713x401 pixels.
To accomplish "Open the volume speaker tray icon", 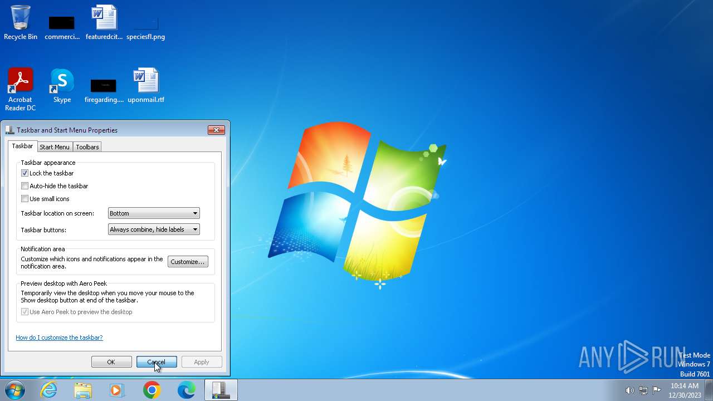I will tap(630, 390).
